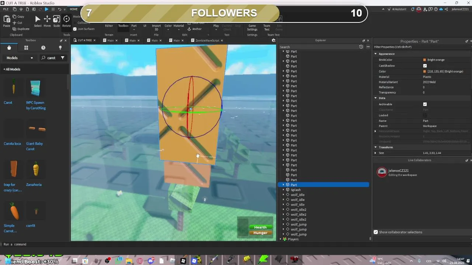This screenshot has width=472, height=265.
Task: Toggle Show collaborator selections checkbox
Action: coord(376,232)
